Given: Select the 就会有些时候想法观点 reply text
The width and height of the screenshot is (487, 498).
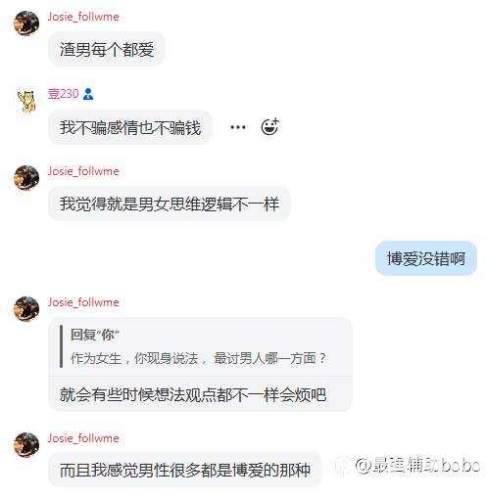Looking at the screenshot, I should point(193,395).
